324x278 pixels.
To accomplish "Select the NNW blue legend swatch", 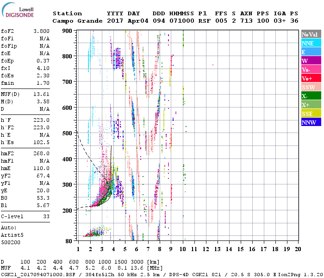I will (311, 122).
